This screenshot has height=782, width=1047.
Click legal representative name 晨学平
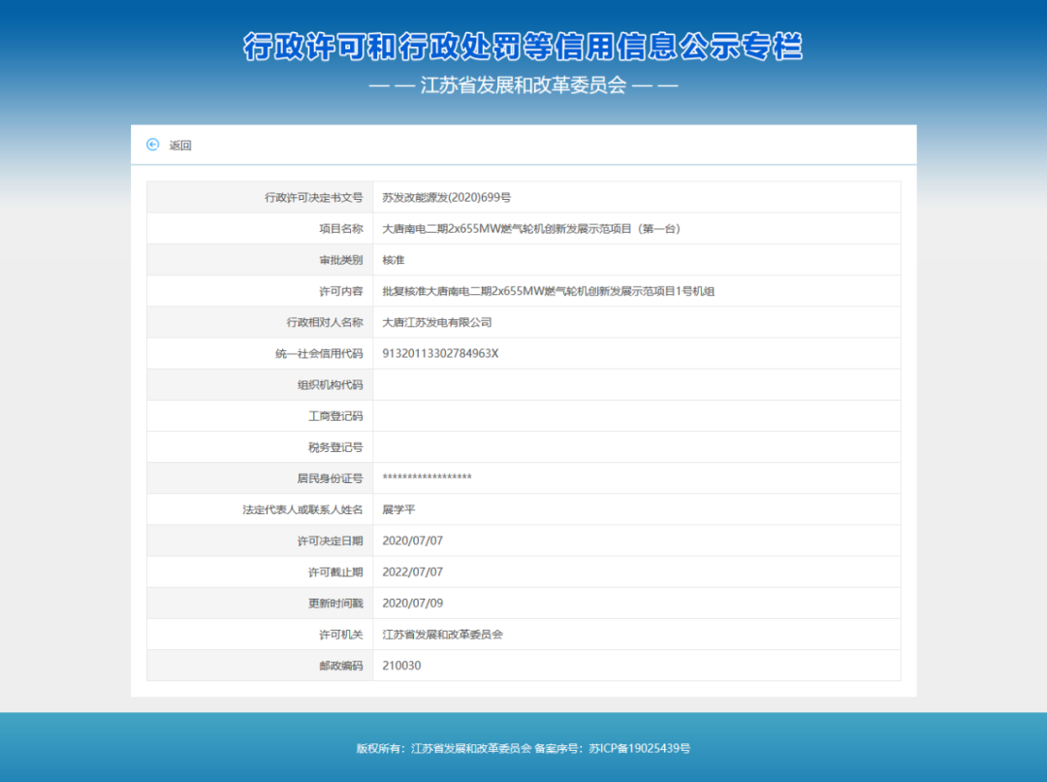tap(398, 509)
